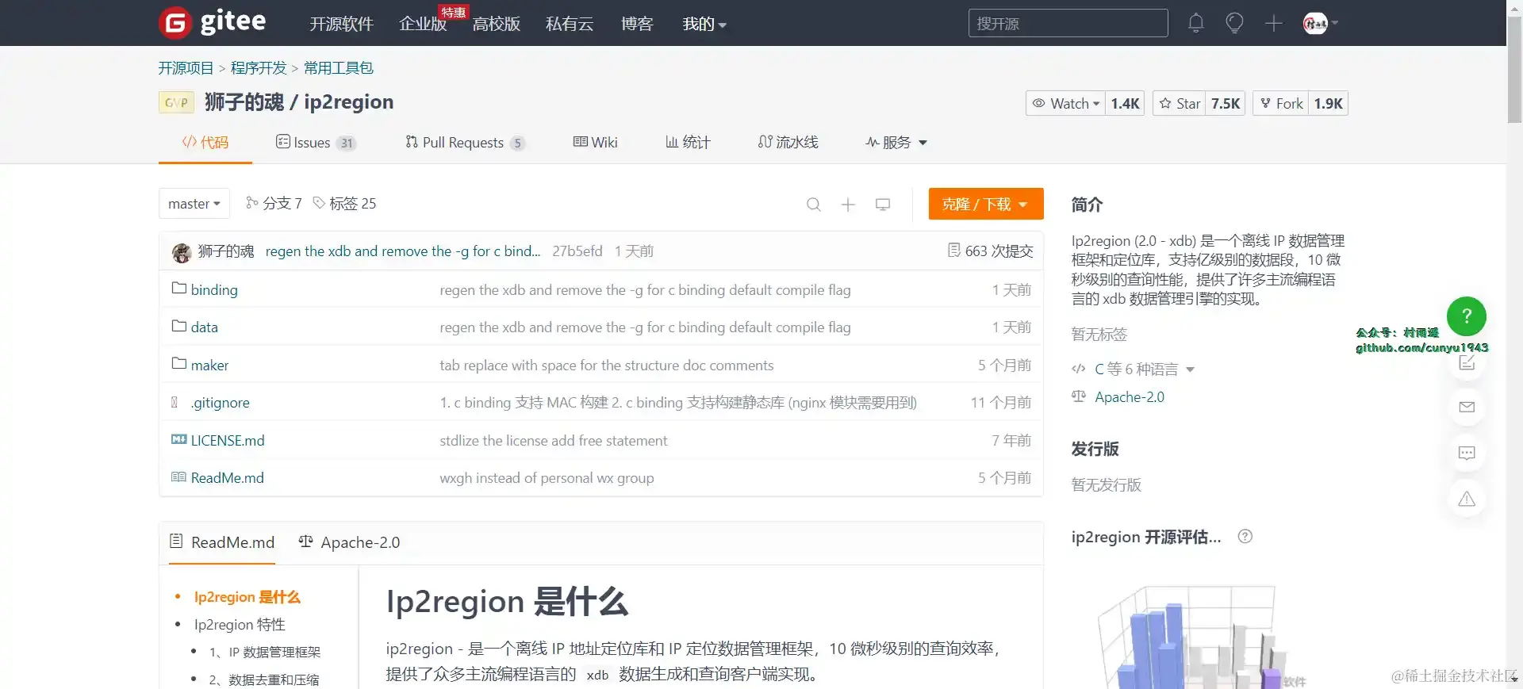1523x689 pixels.
Task: Click the binding folder icon
Action: 179,289
